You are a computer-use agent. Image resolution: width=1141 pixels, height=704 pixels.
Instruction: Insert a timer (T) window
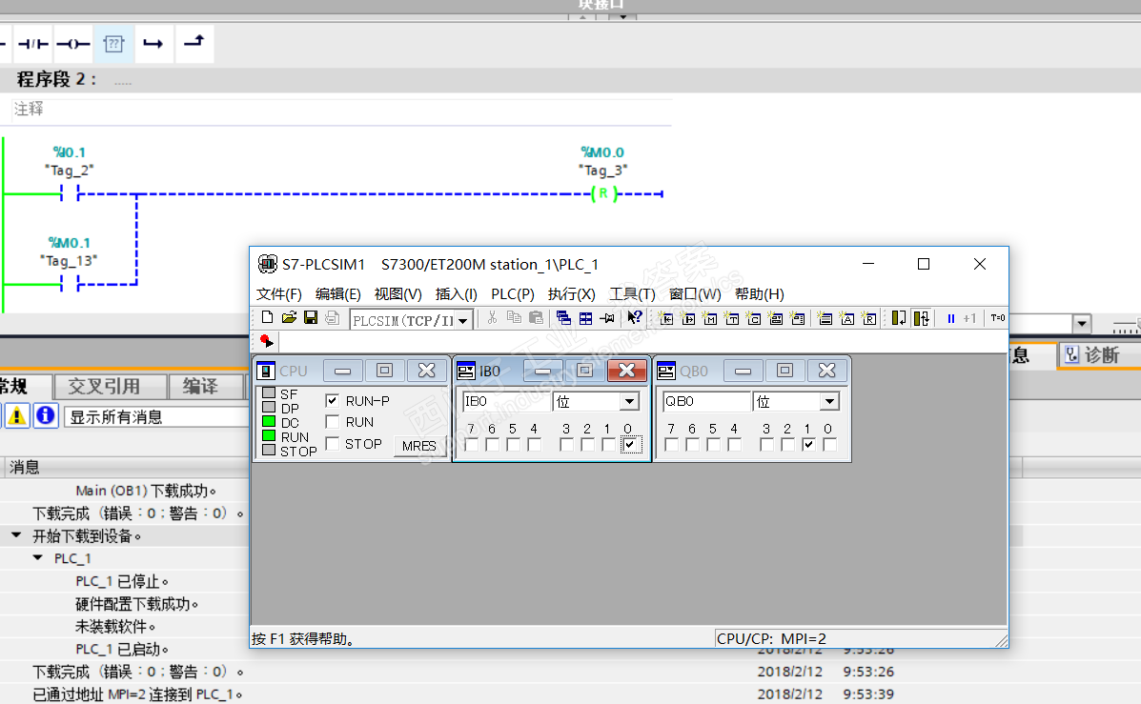(x=731, y=318)
